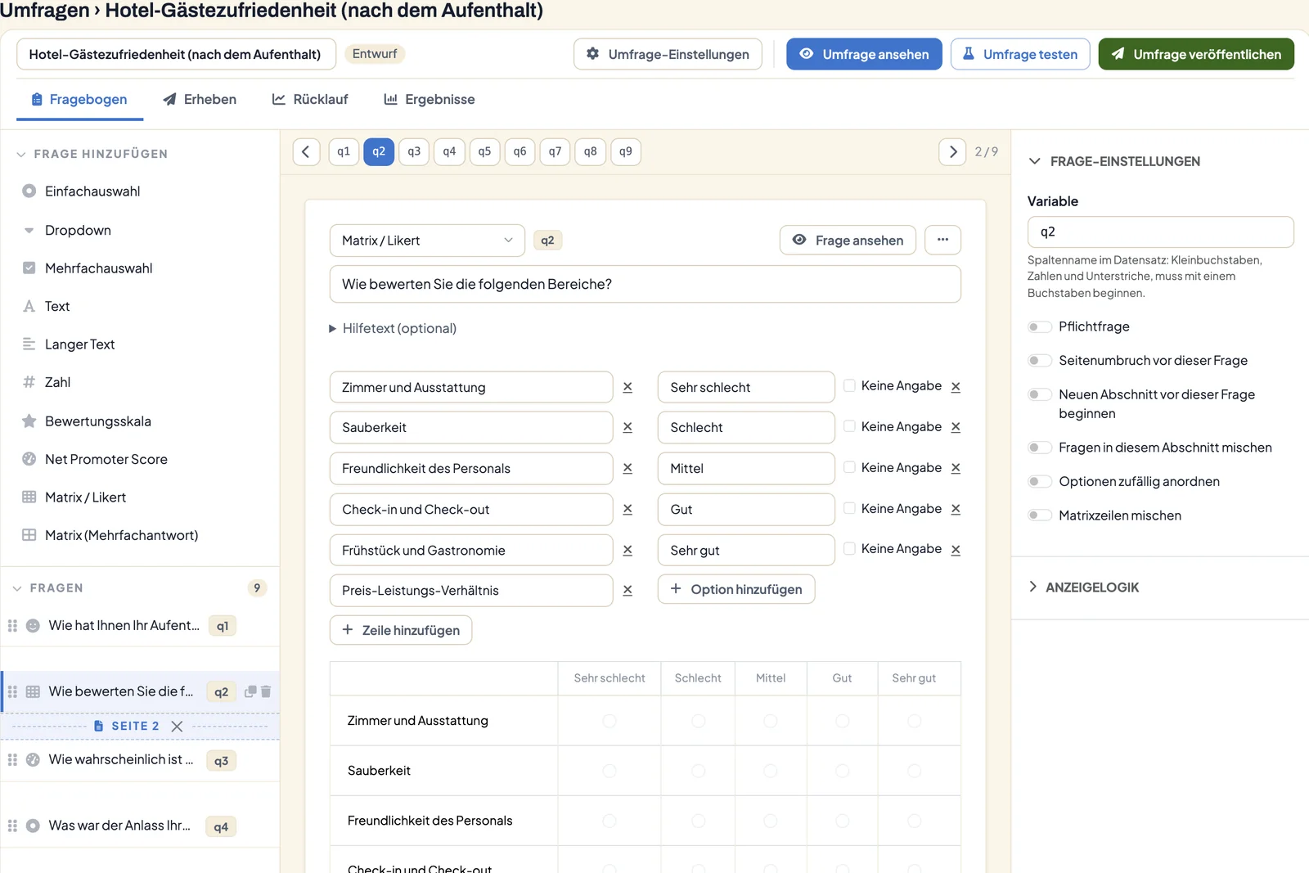Toggle Optionen zufällig anordnen
This screenshot has width=1309, height=873.
[x=1040, y=482]
